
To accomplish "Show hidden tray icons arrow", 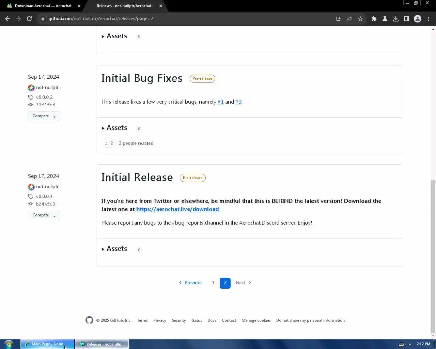I will tap(410, 344).
